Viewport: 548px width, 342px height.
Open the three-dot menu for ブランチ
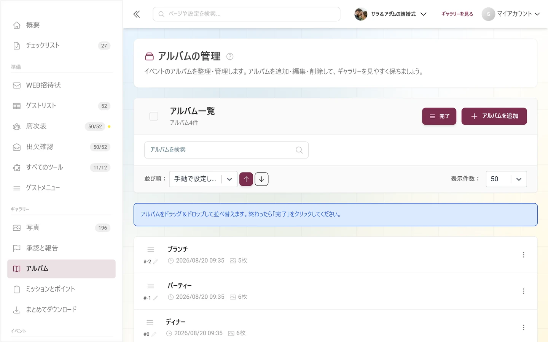(524, 255)
